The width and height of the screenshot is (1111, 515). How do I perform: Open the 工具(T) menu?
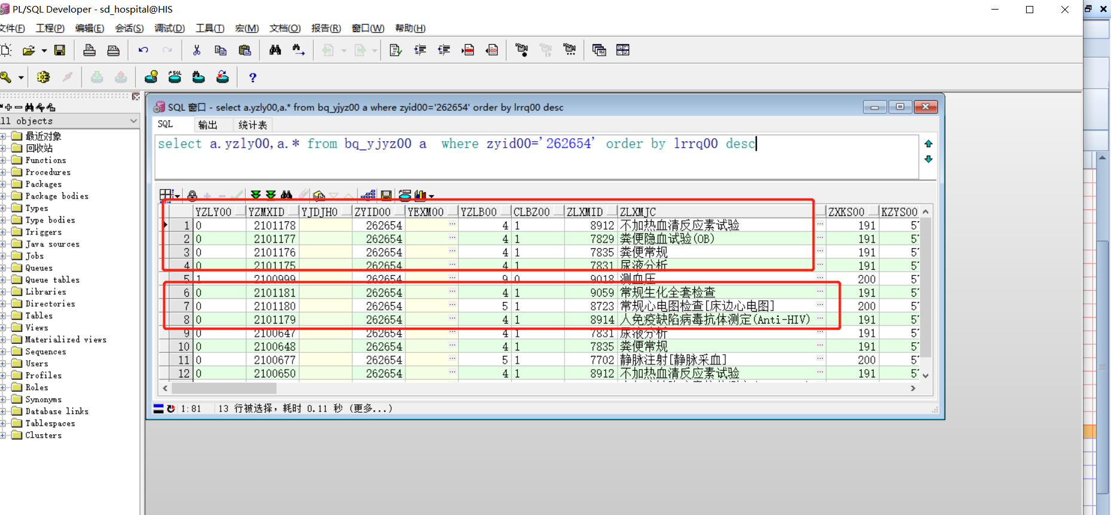[x=210, y=28]
